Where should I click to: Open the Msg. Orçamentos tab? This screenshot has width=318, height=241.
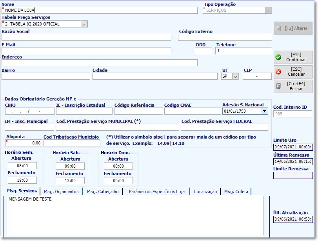pos(61,192)
